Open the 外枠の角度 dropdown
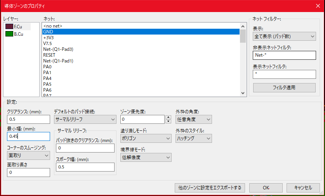325x196 pixels. 194,119
